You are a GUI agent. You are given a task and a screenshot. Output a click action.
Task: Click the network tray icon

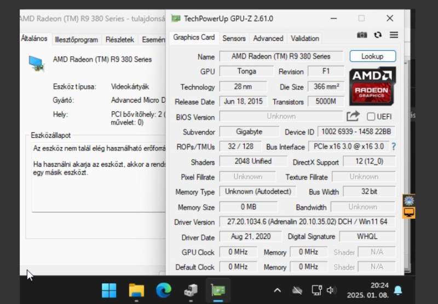(317, 290)
